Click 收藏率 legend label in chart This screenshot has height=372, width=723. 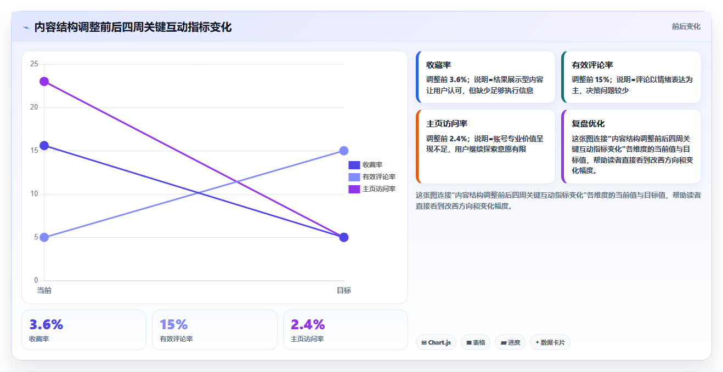tap(372, 165)
